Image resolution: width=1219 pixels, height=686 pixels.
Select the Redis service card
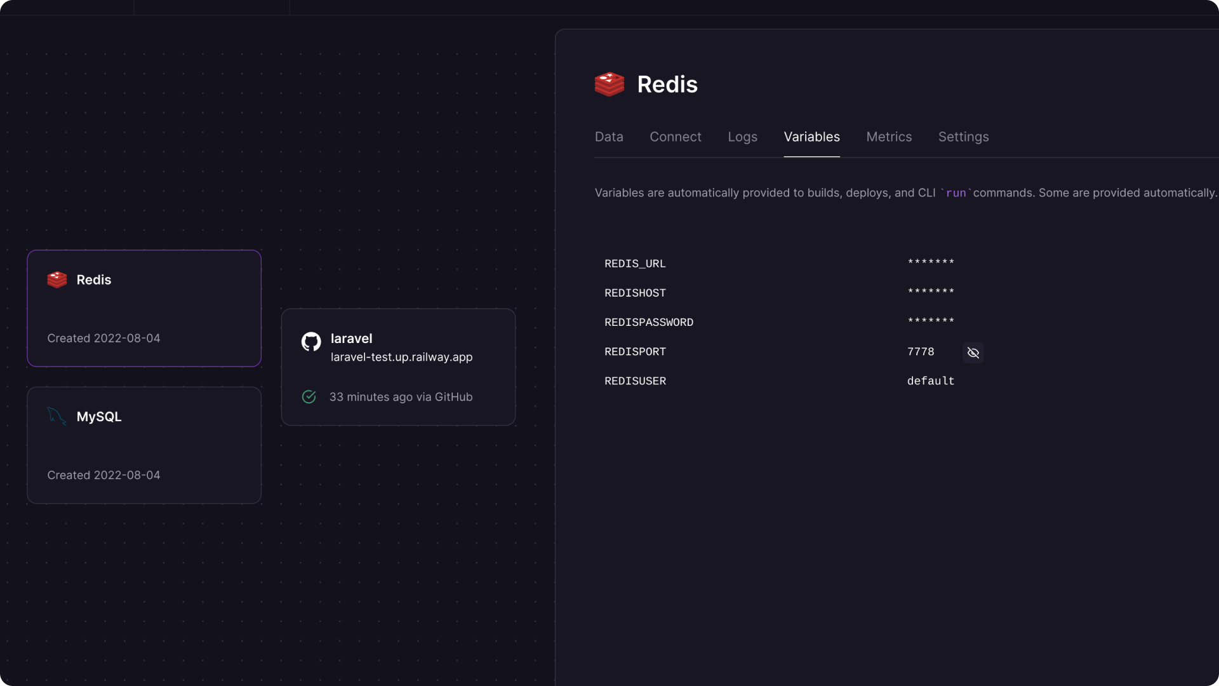click(144, 308)
